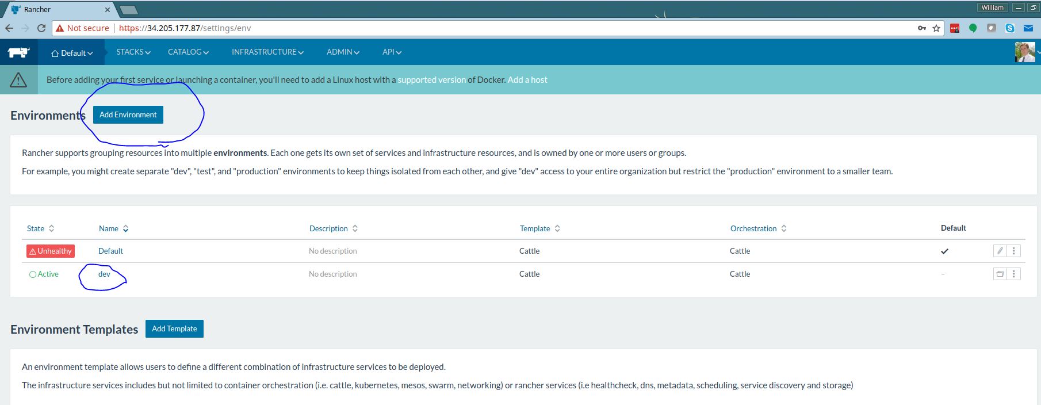Open the dev environment link
Screen dimensions: 1041x405
pos(104,274)
